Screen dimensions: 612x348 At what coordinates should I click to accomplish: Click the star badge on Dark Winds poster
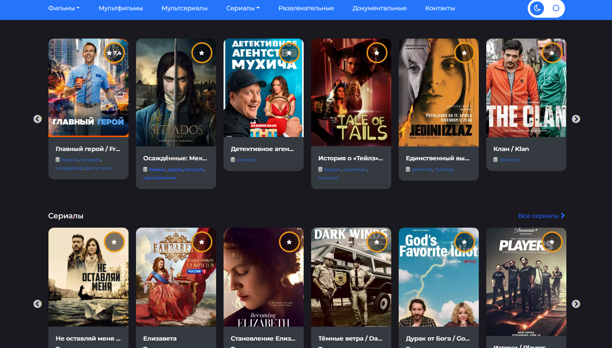tap(377, 242)
